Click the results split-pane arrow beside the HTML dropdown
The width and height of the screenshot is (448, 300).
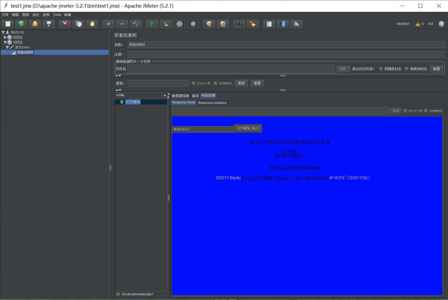click(x=168, y=96)
